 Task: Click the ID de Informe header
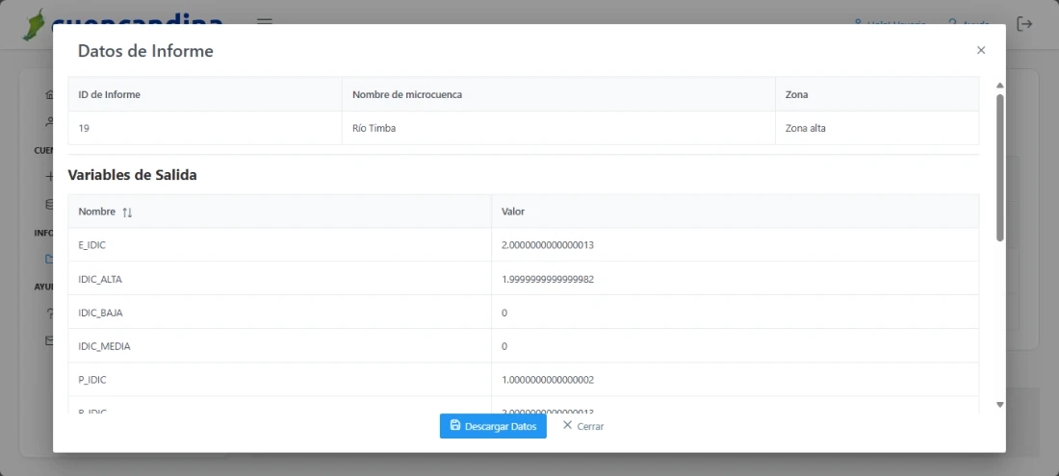click(110, 94)
